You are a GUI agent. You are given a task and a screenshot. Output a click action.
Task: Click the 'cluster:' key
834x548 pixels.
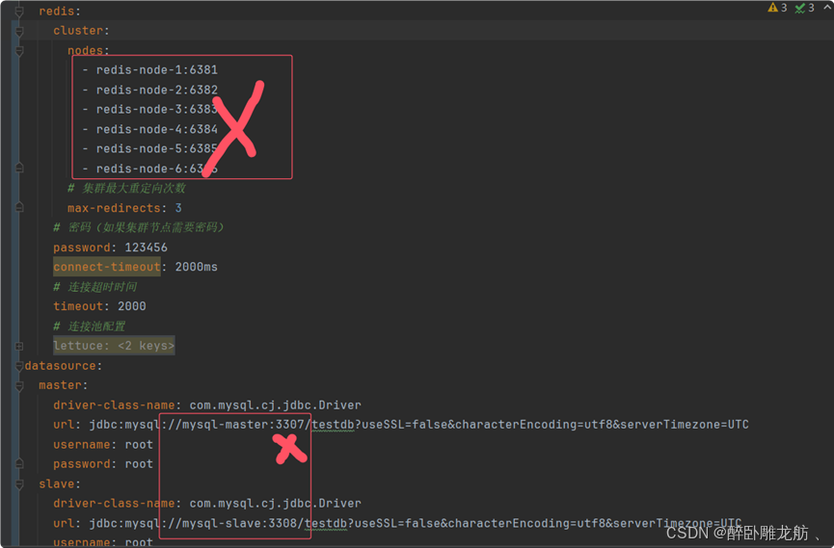coord(81,31)
